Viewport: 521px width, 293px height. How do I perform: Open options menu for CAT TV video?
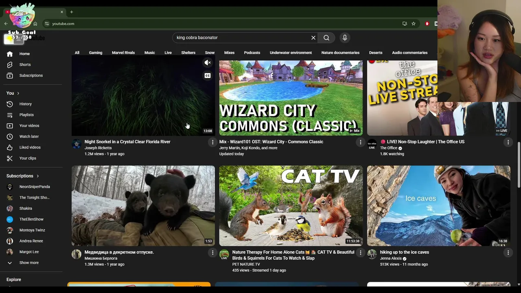pyautogui.click(x=360, y=253)
